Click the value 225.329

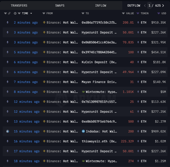pyautogui.click(x=127, y=141)
